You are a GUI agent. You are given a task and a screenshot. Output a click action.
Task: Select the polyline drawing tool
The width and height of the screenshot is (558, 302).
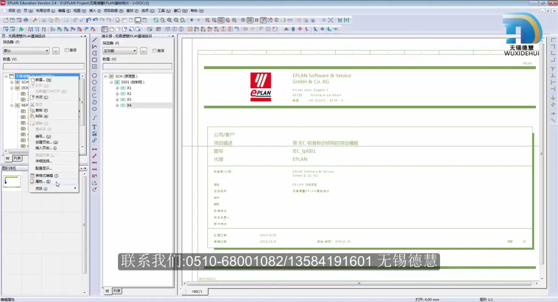94,47
